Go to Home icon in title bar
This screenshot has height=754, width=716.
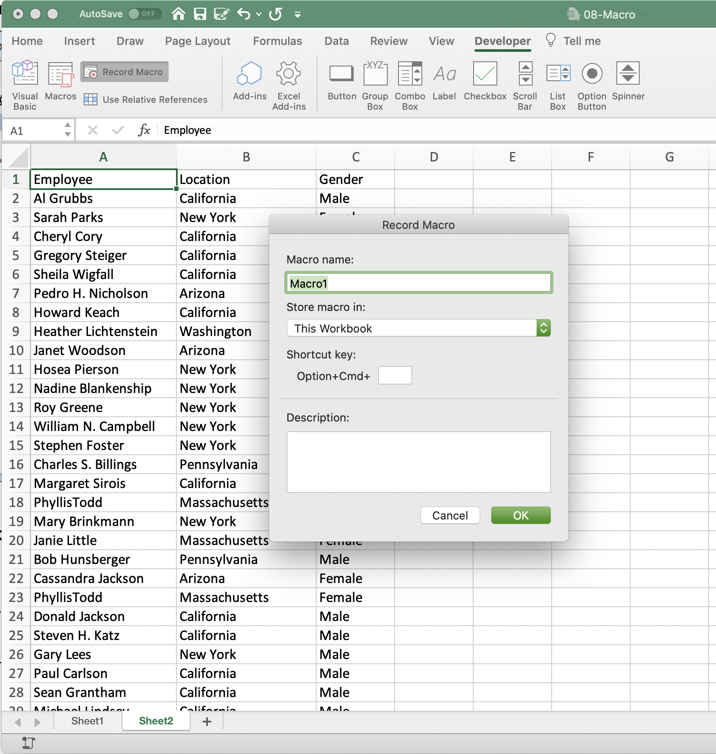click(179, 14)
